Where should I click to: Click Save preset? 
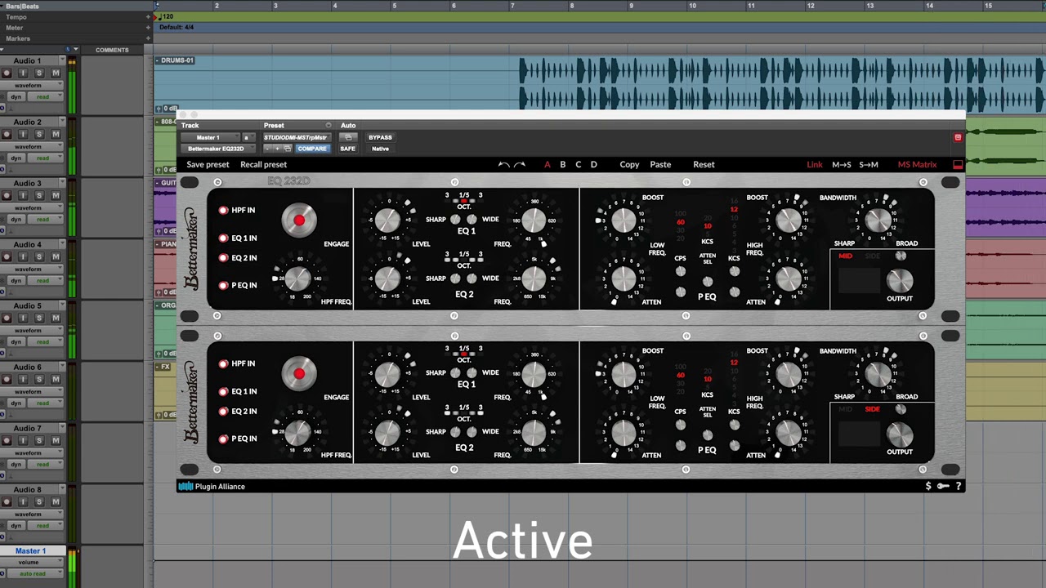pyautogui.click(x=208, y=164)
